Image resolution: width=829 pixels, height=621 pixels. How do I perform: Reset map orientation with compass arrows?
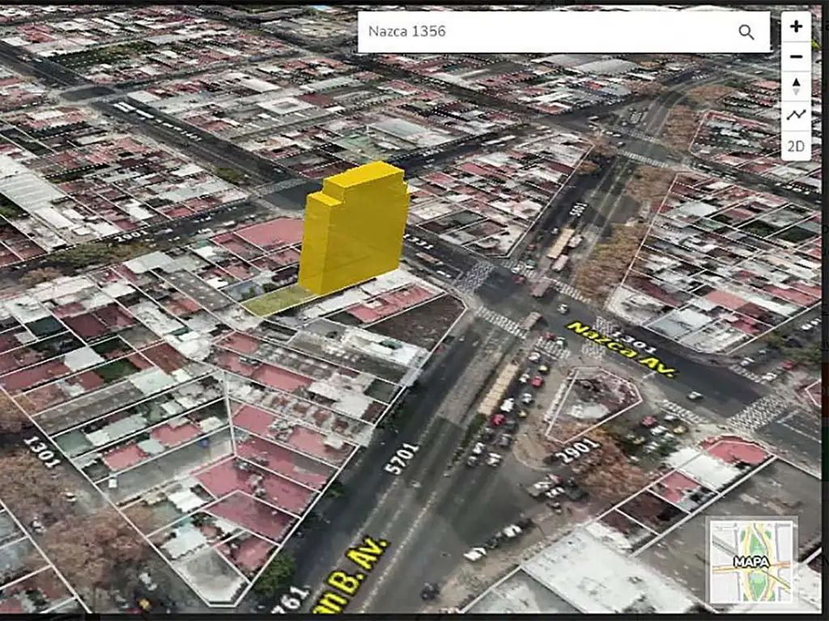point(796,87)
